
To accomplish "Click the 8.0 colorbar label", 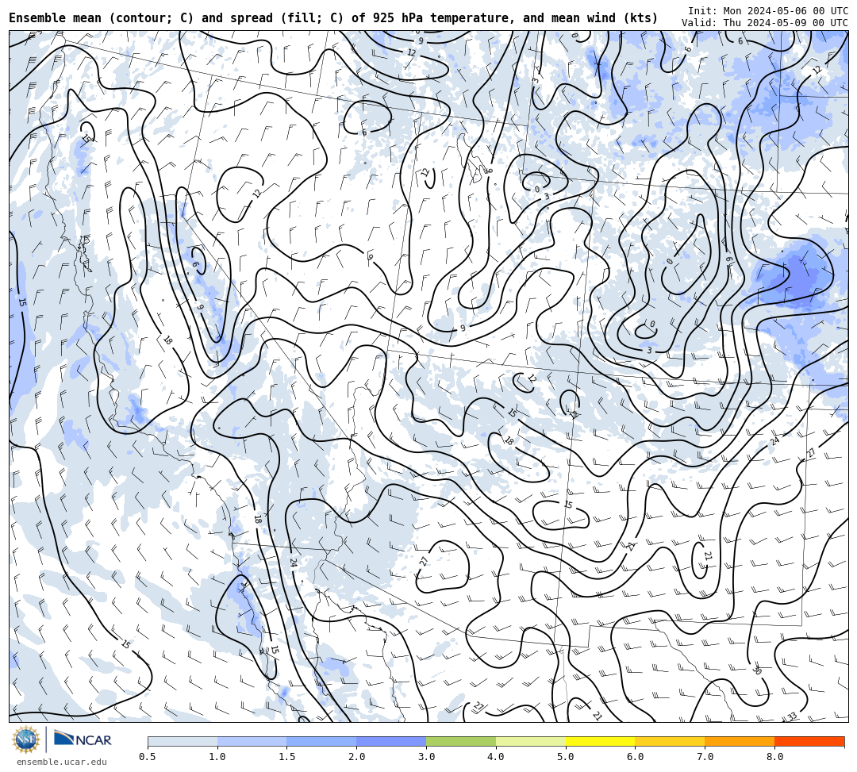I will 774,757.
